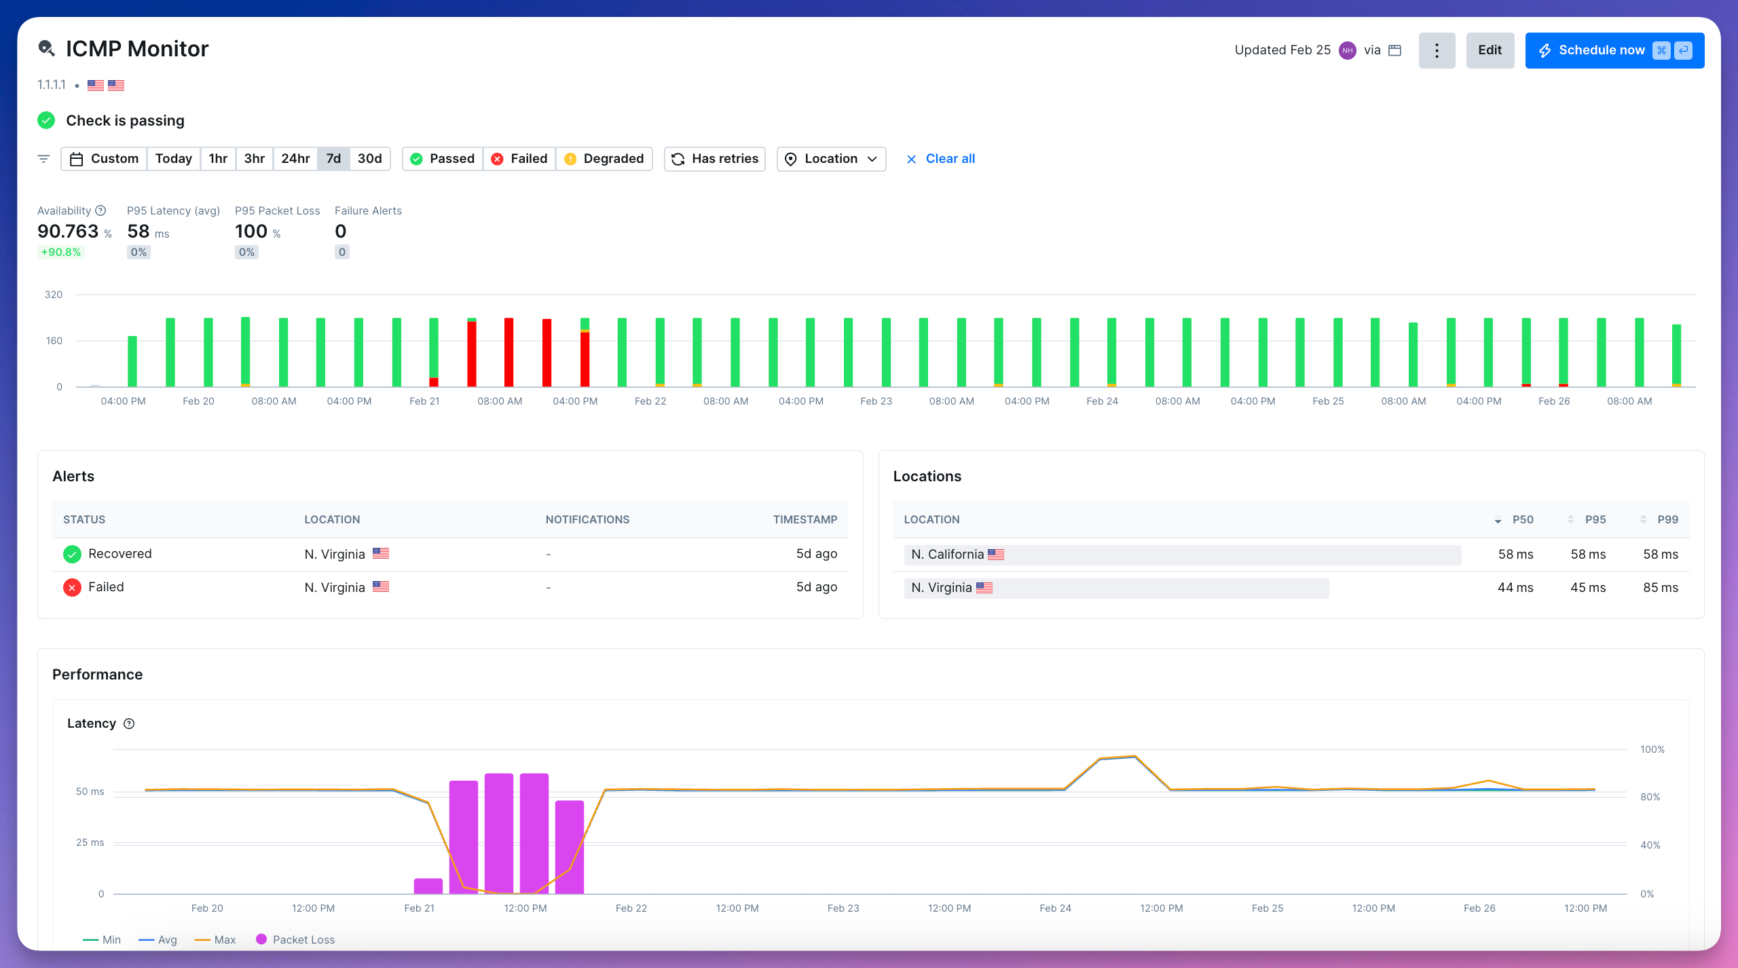This screenshot has height=968, width=1738.
Task: Toggle the Failed results filter
Action: 519,159
